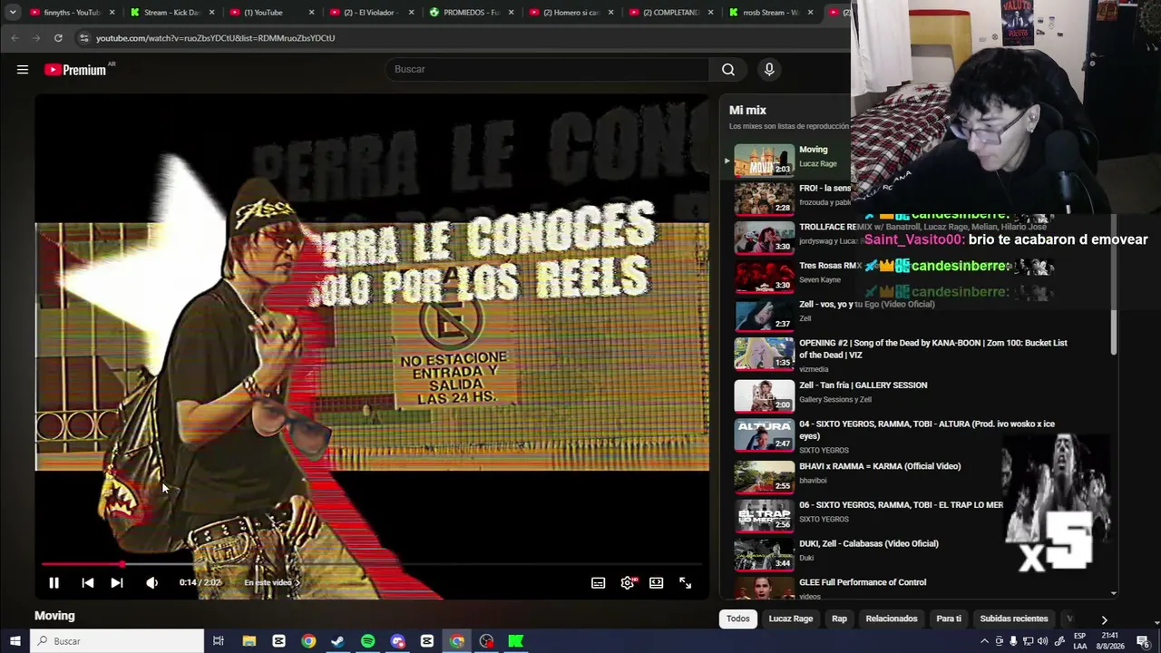This screenshot has height=653, width=1161.
Task: Open 'GLEE Full Performance of Control' video
Action: click(862, 582)
